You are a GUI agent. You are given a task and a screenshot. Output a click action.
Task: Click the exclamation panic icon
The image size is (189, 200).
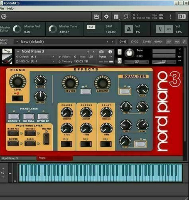coord(171,17)
